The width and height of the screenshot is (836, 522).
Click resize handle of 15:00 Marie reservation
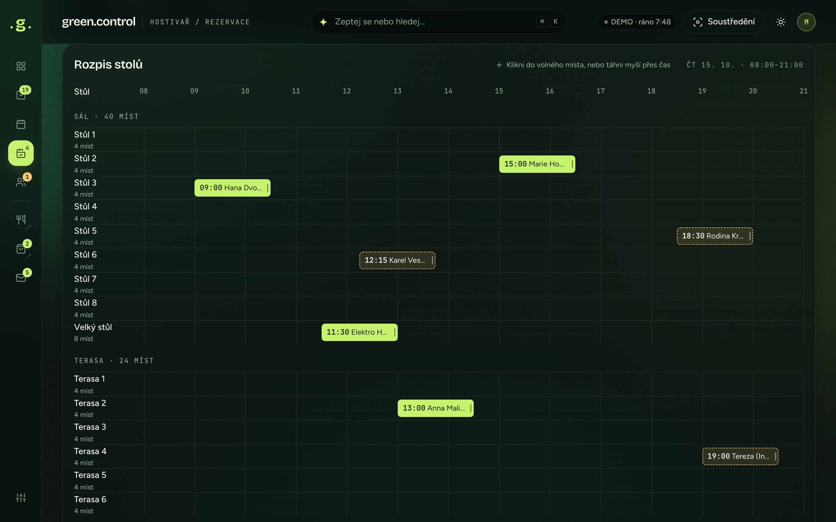pyautogui.click(x=572, y=164)
